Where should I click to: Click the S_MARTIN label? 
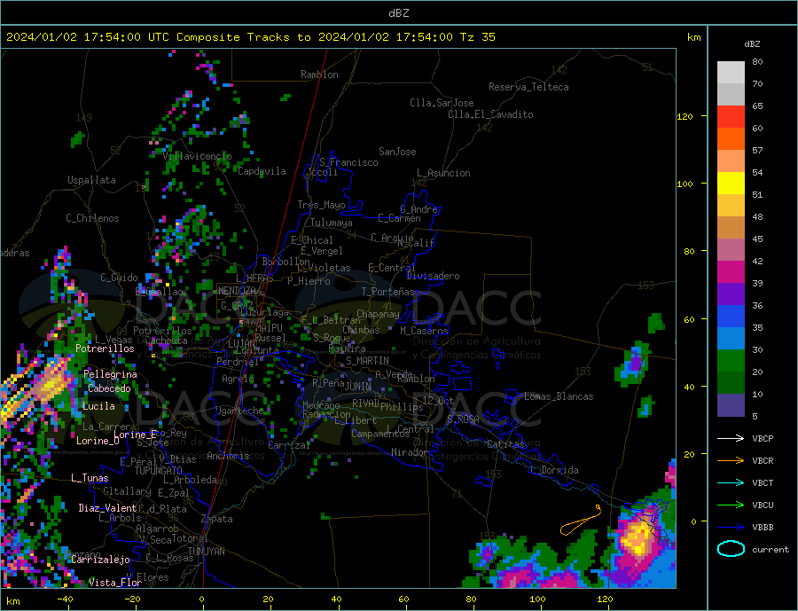coord(367,361)
